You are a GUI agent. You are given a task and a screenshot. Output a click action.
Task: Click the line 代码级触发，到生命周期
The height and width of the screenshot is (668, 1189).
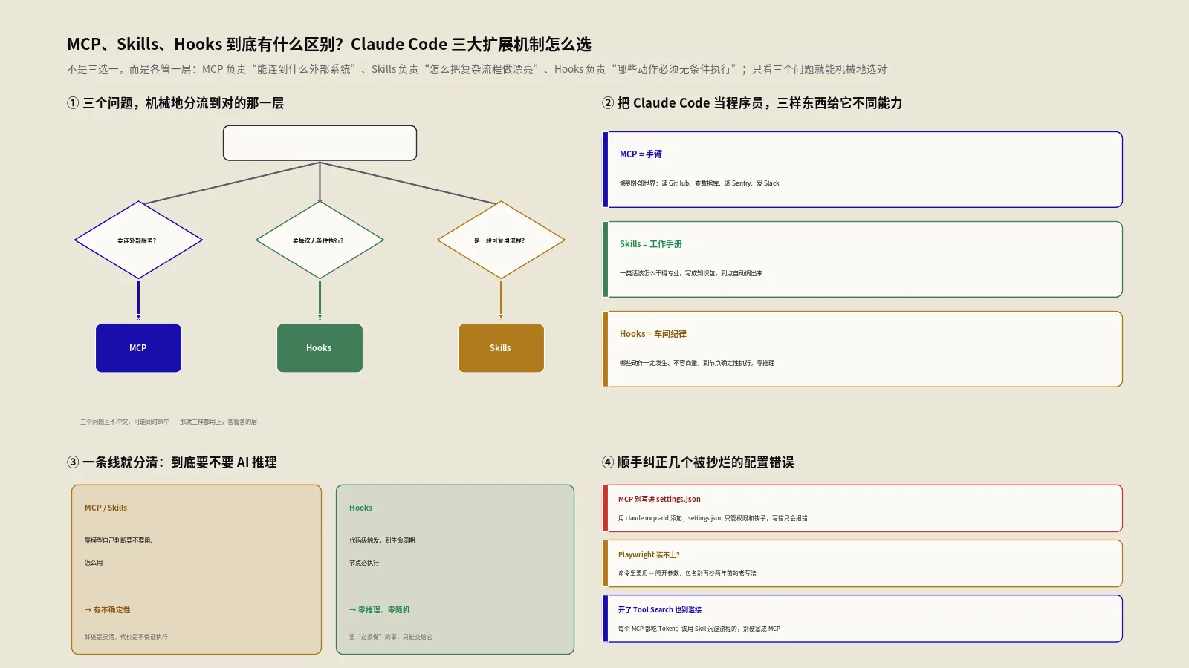tap(382, 540)
